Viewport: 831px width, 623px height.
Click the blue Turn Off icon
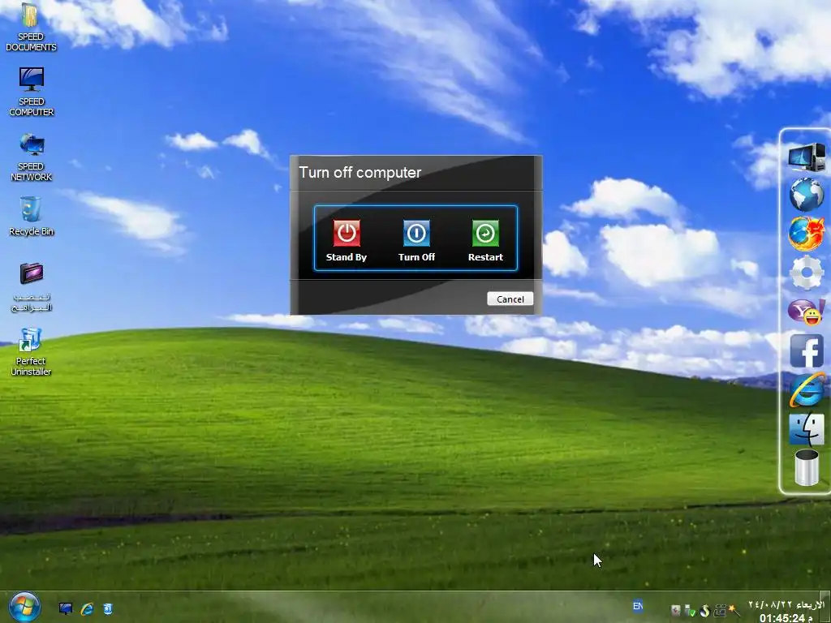tap(416, 233)
